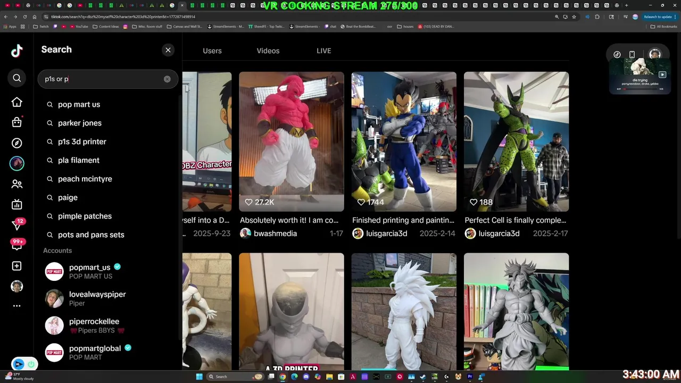This screenshot has width=681, height=383.
Task: Open Messages icon with 12 badge
Action: click(x=17, y=225)
